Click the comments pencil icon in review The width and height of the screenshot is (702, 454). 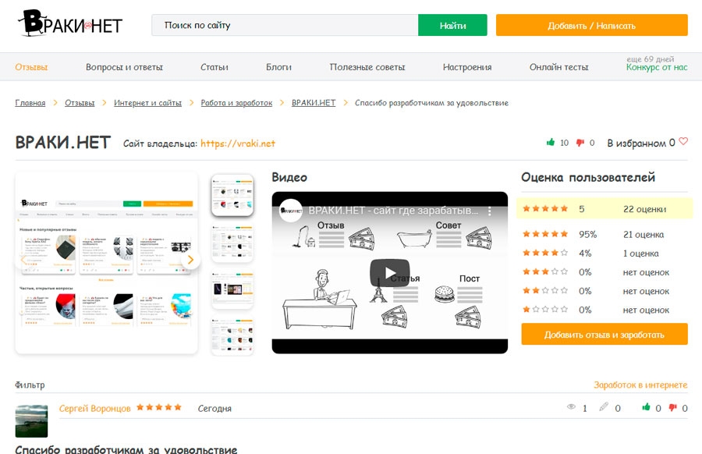point(604,406)
